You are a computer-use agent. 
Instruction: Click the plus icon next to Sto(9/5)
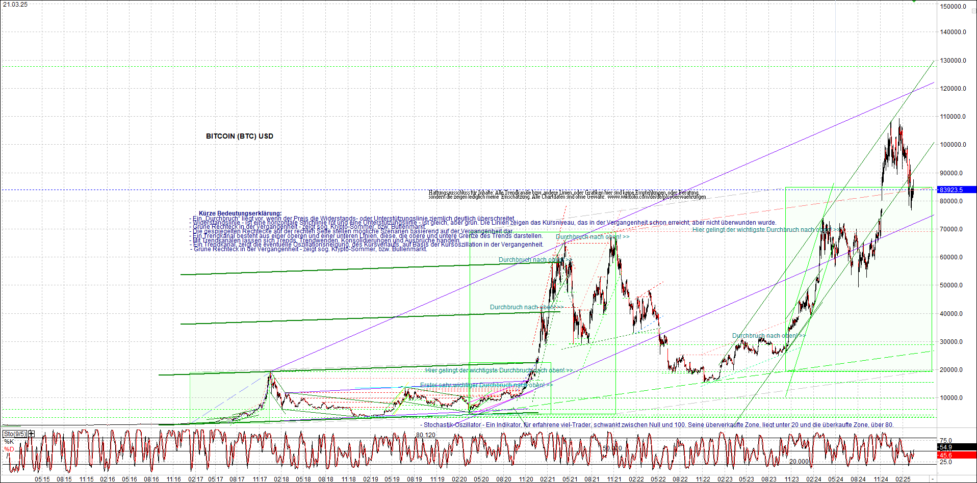pos(32,434)
